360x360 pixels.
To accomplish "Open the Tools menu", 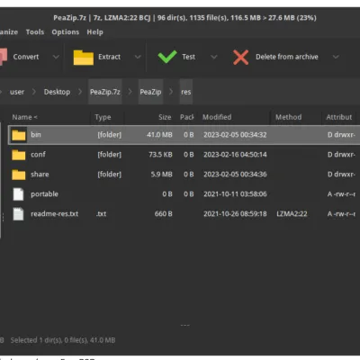I will click(x=35, y=32).
